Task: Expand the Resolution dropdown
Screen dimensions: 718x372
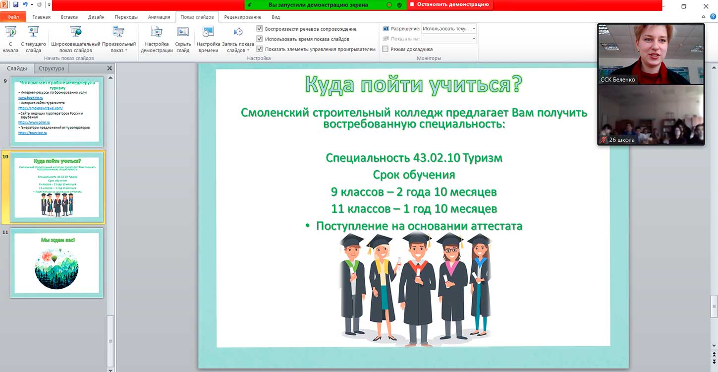Action: (474, 29)
